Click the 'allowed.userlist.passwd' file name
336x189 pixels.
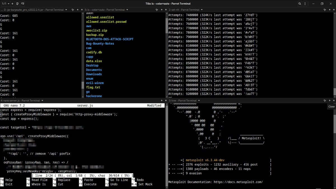point(106,22)
